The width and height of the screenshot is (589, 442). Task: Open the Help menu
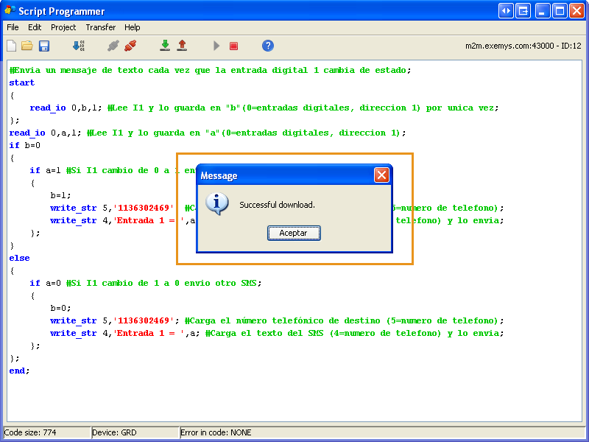tap(133, 27)
